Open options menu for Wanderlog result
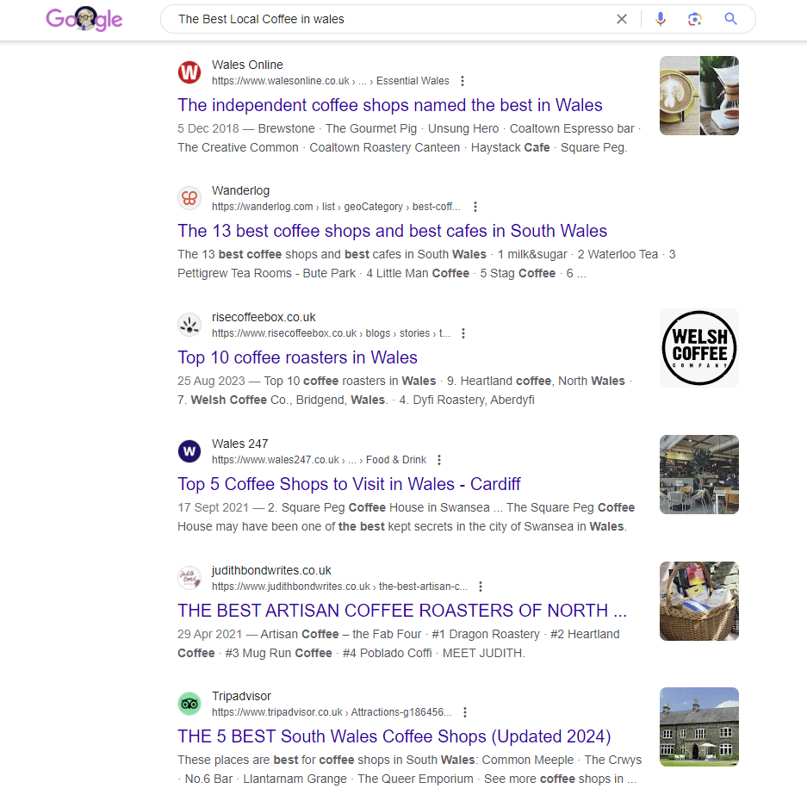The height and width of the screenshot is (801, 807). (x=475, y=207)
